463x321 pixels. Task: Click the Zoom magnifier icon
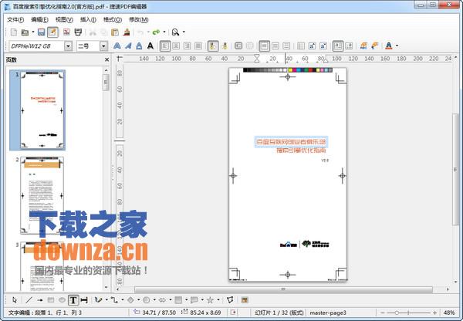tap(175, 32)
